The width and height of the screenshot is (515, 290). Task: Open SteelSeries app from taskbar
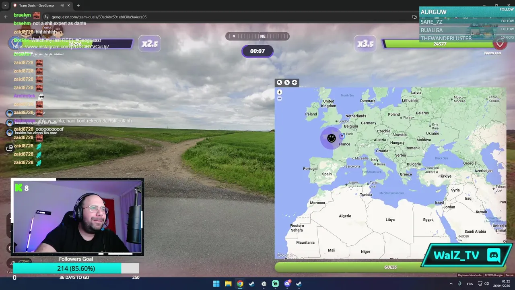(264, 284)
